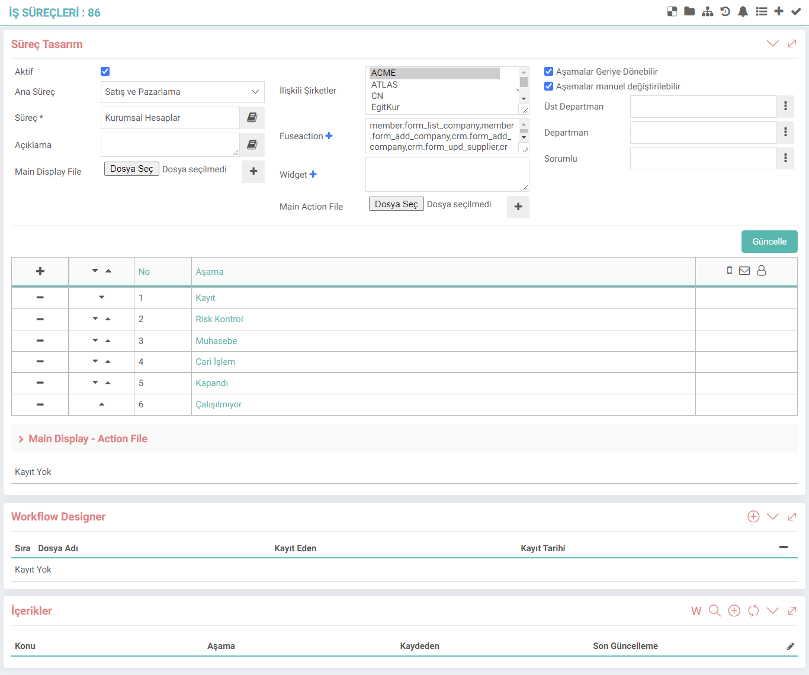
Task: Click pencil edit icon in İçerikler table
Action: tap(790, 646)
